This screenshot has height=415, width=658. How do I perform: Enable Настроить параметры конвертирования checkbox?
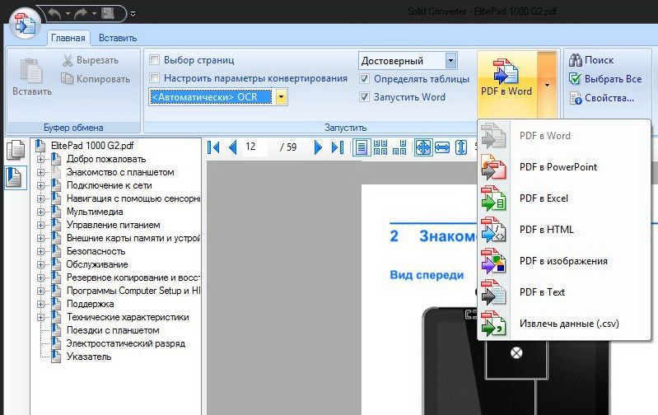155,77
